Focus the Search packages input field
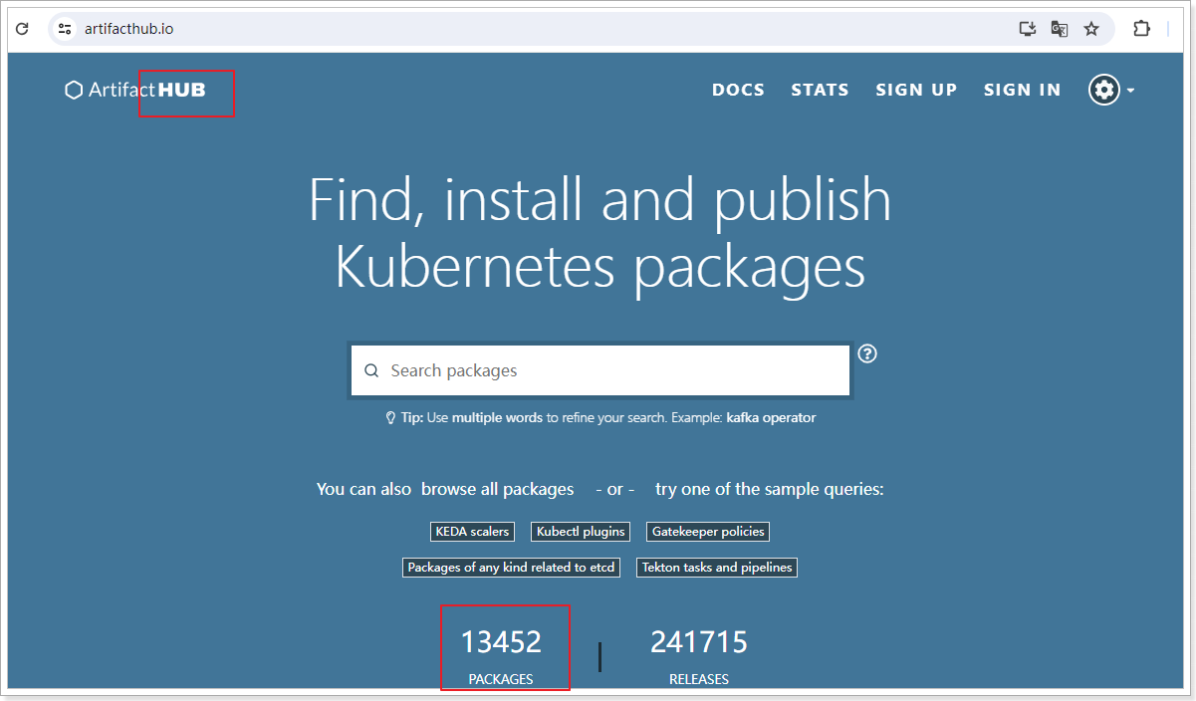This screenshot has height=701, width=1196. coord(600,370)
